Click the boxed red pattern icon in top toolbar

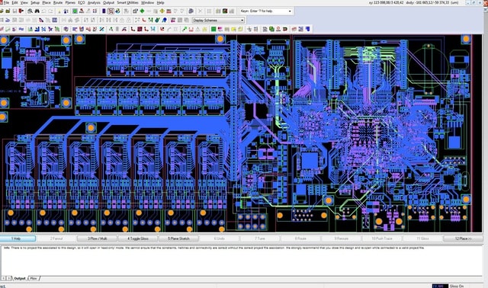click(111, 11)
